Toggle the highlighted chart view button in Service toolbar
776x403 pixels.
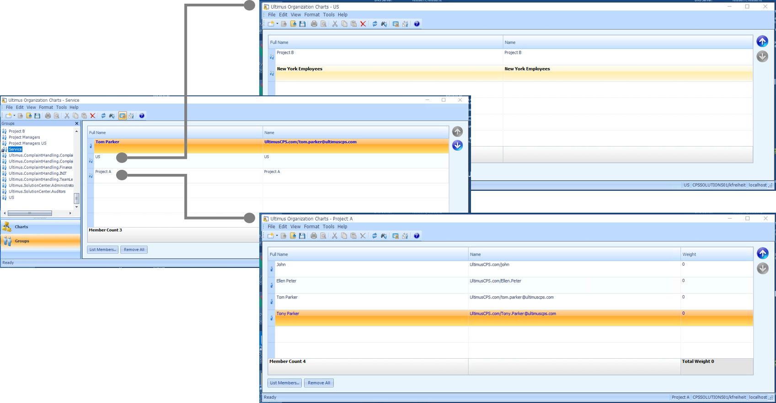tap(123, 116)
